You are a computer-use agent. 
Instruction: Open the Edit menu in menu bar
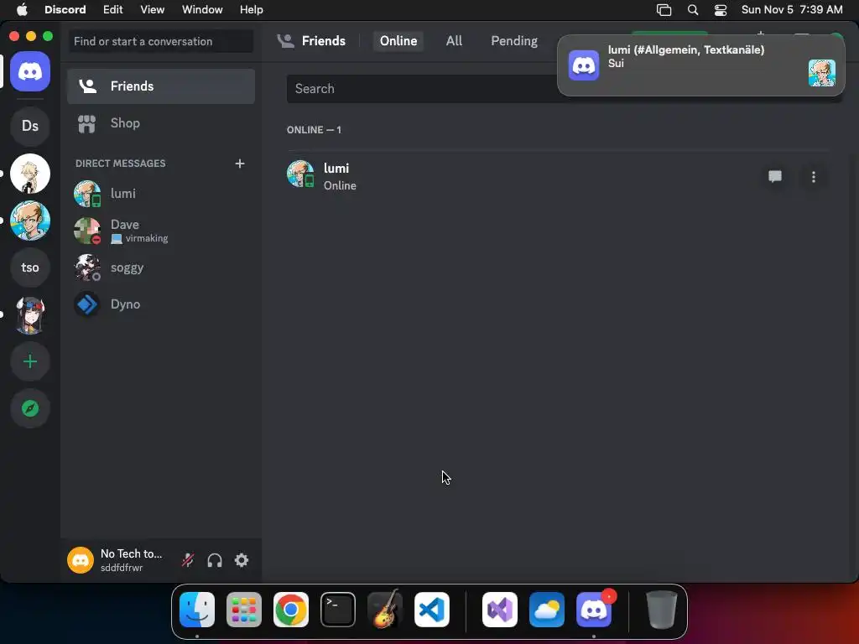point(113,10)
